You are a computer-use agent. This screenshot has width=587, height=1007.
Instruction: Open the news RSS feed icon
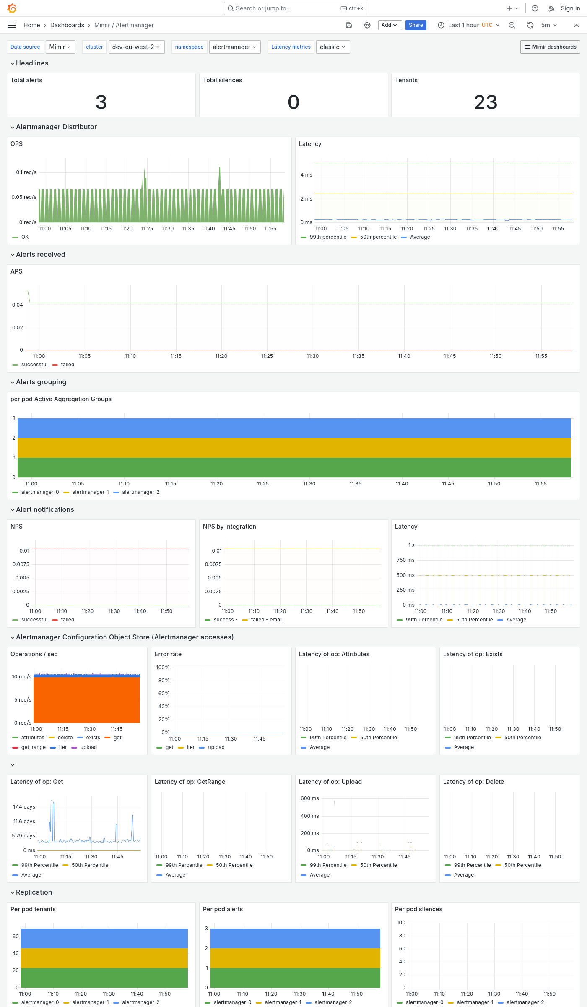pyautogui.click(x=551, y=8)
